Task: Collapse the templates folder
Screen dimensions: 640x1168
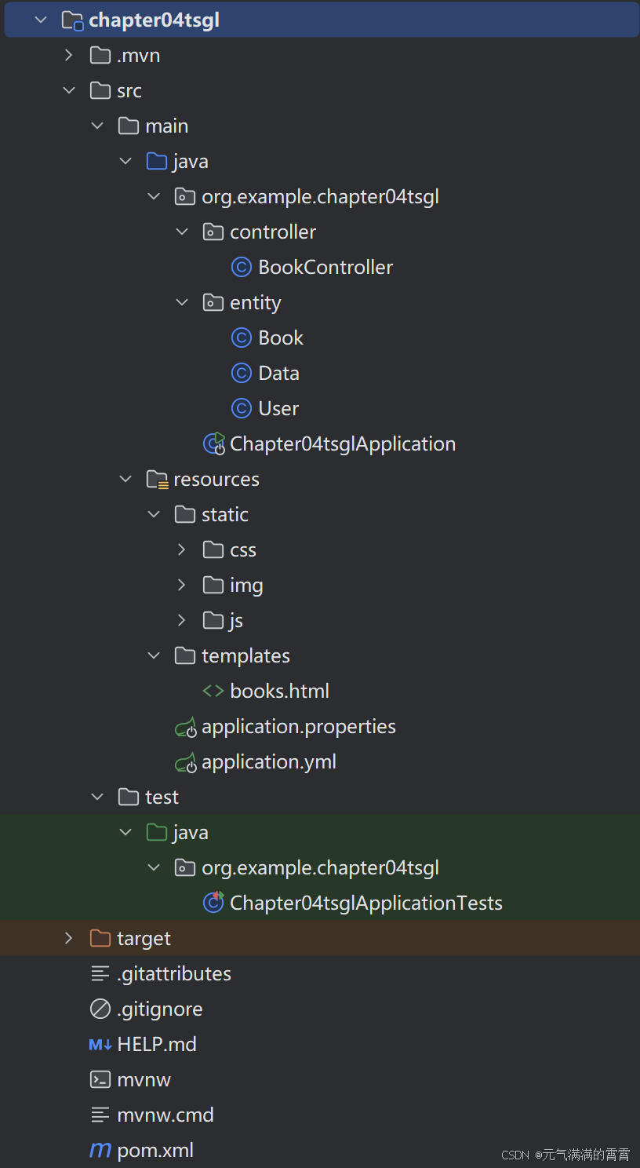Action: point(154,655)
